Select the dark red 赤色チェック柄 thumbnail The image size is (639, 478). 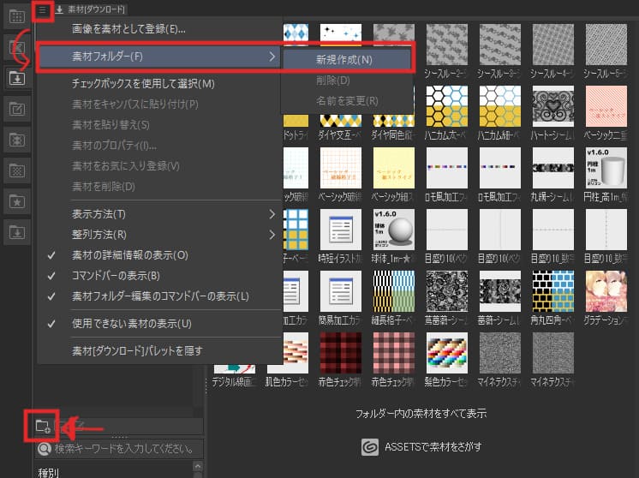point(341,353)
